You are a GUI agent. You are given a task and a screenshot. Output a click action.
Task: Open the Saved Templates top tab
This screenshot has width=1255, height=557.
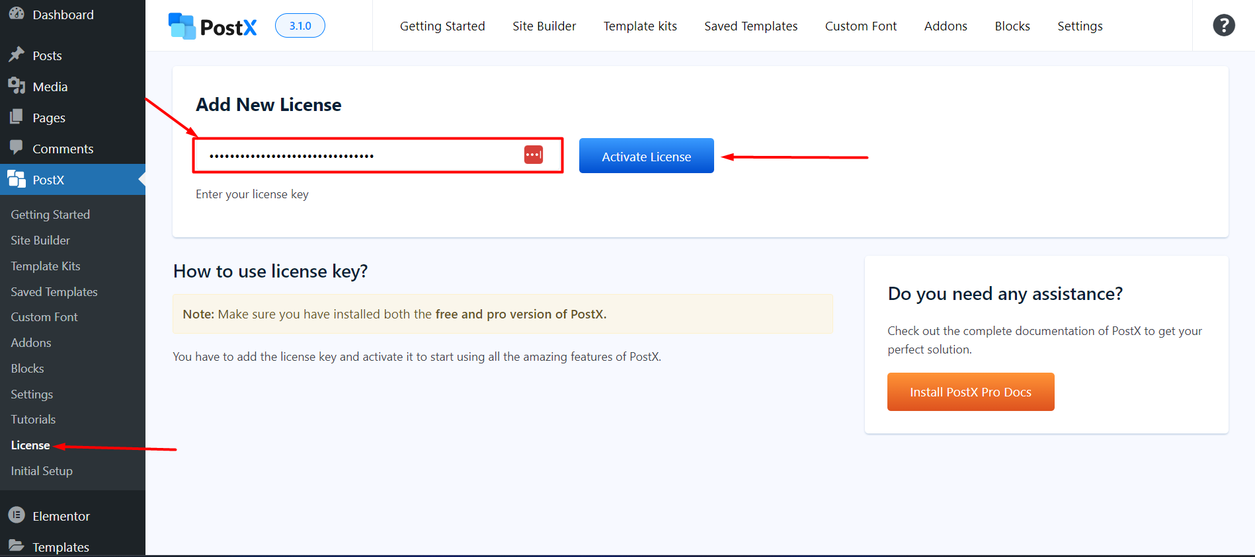[751, 26]
